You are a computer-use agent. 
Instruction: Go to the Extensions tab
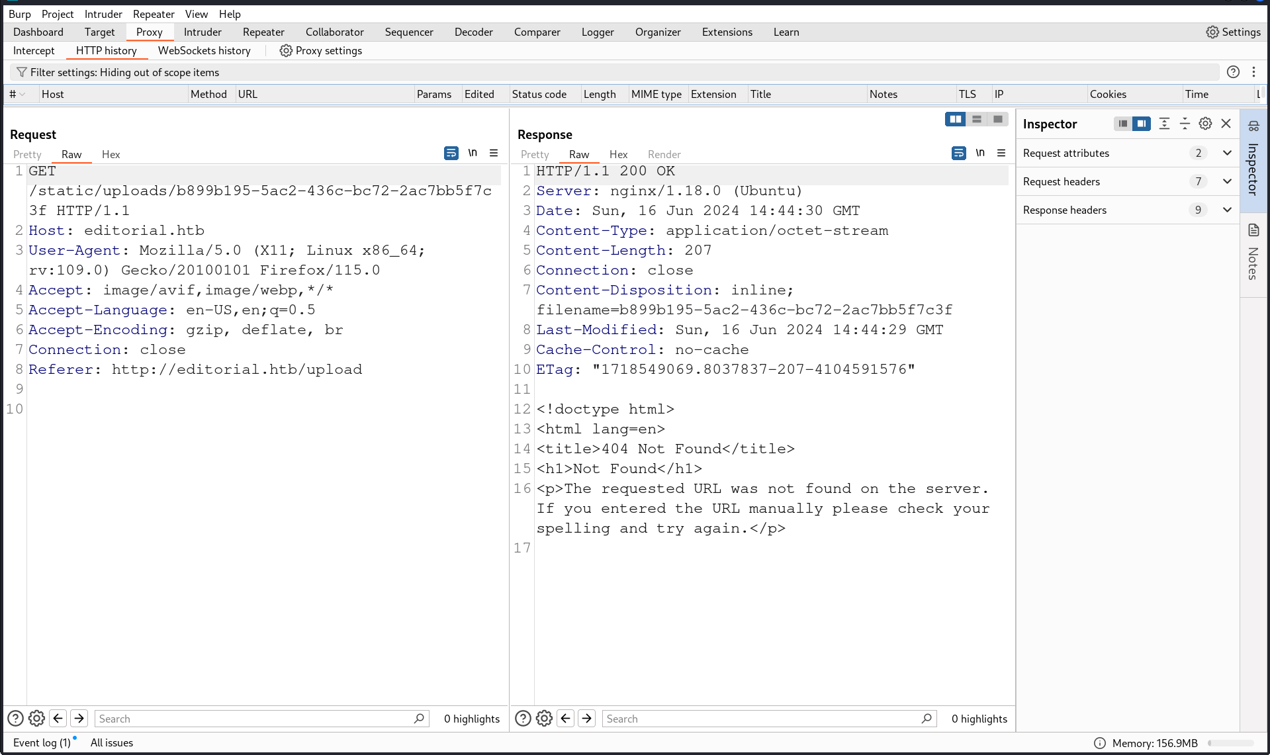tap(727, 32)
